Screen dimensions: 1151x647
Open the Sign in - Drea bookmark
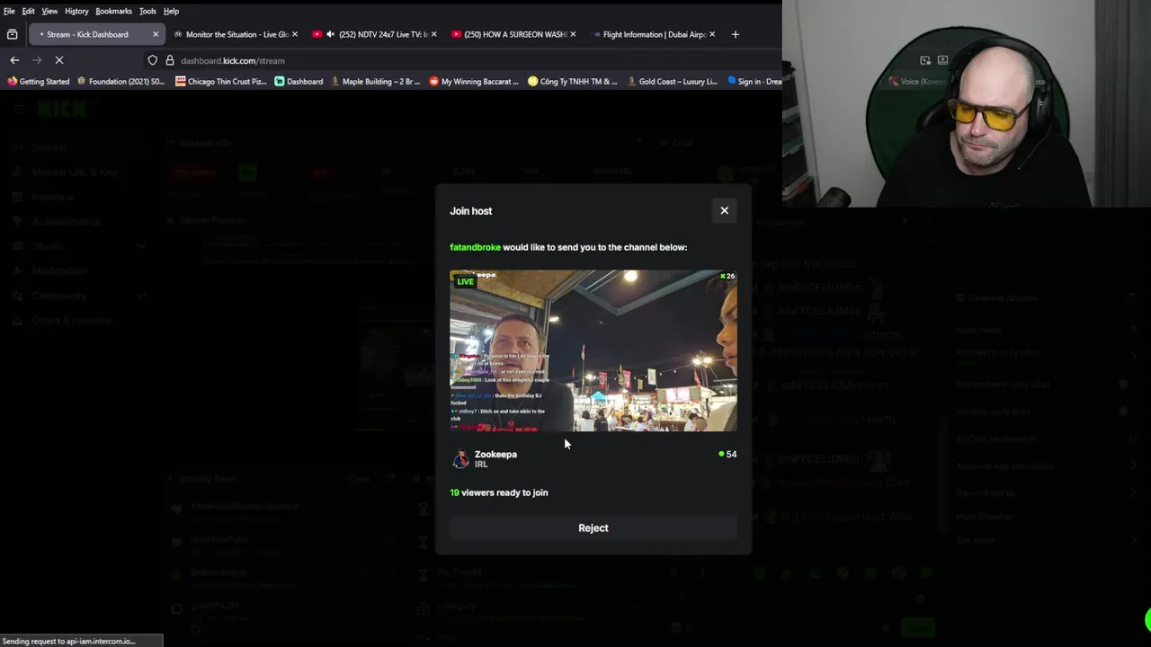[754, 81]
